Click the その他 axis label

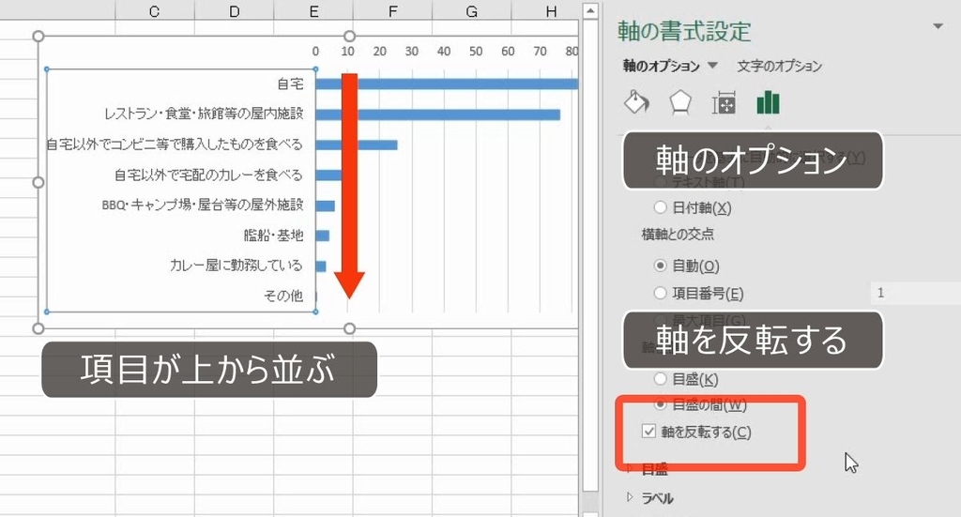pos(283,296)
